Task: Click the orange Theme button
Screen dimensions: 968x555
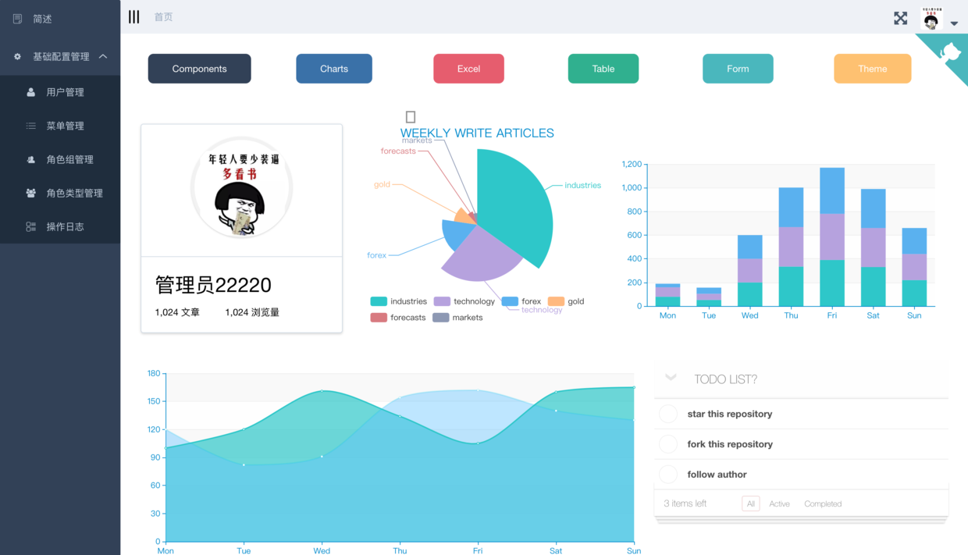Action: [x=873, y=69]
